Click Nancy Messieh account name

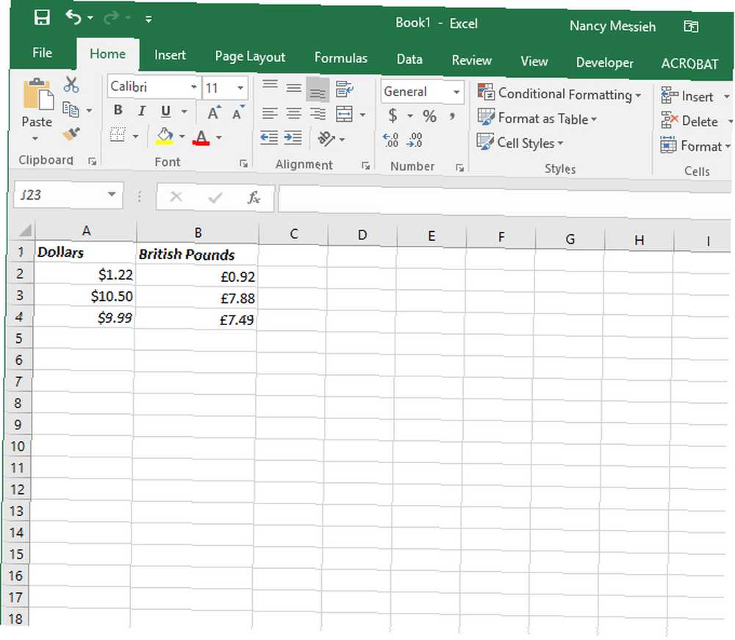tap(612, 26)
